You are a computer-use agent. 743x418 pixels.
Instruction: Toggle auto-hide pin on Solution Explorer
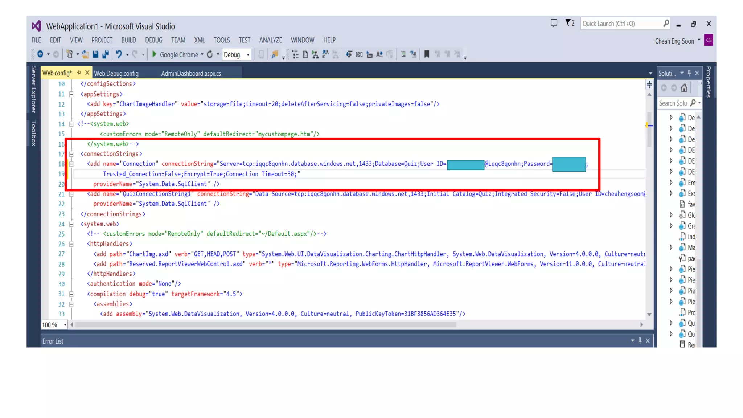(x=689, y=73)
